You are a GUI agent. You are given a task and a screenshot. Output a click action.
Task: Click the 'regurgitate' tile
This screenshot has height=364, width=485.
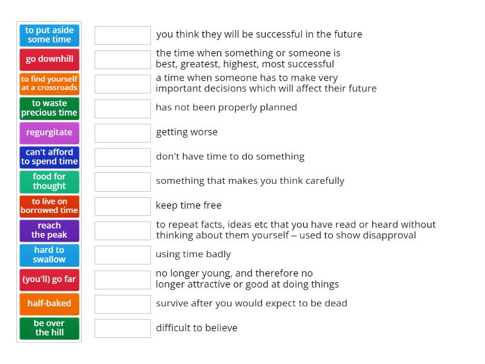click(49, 132)
